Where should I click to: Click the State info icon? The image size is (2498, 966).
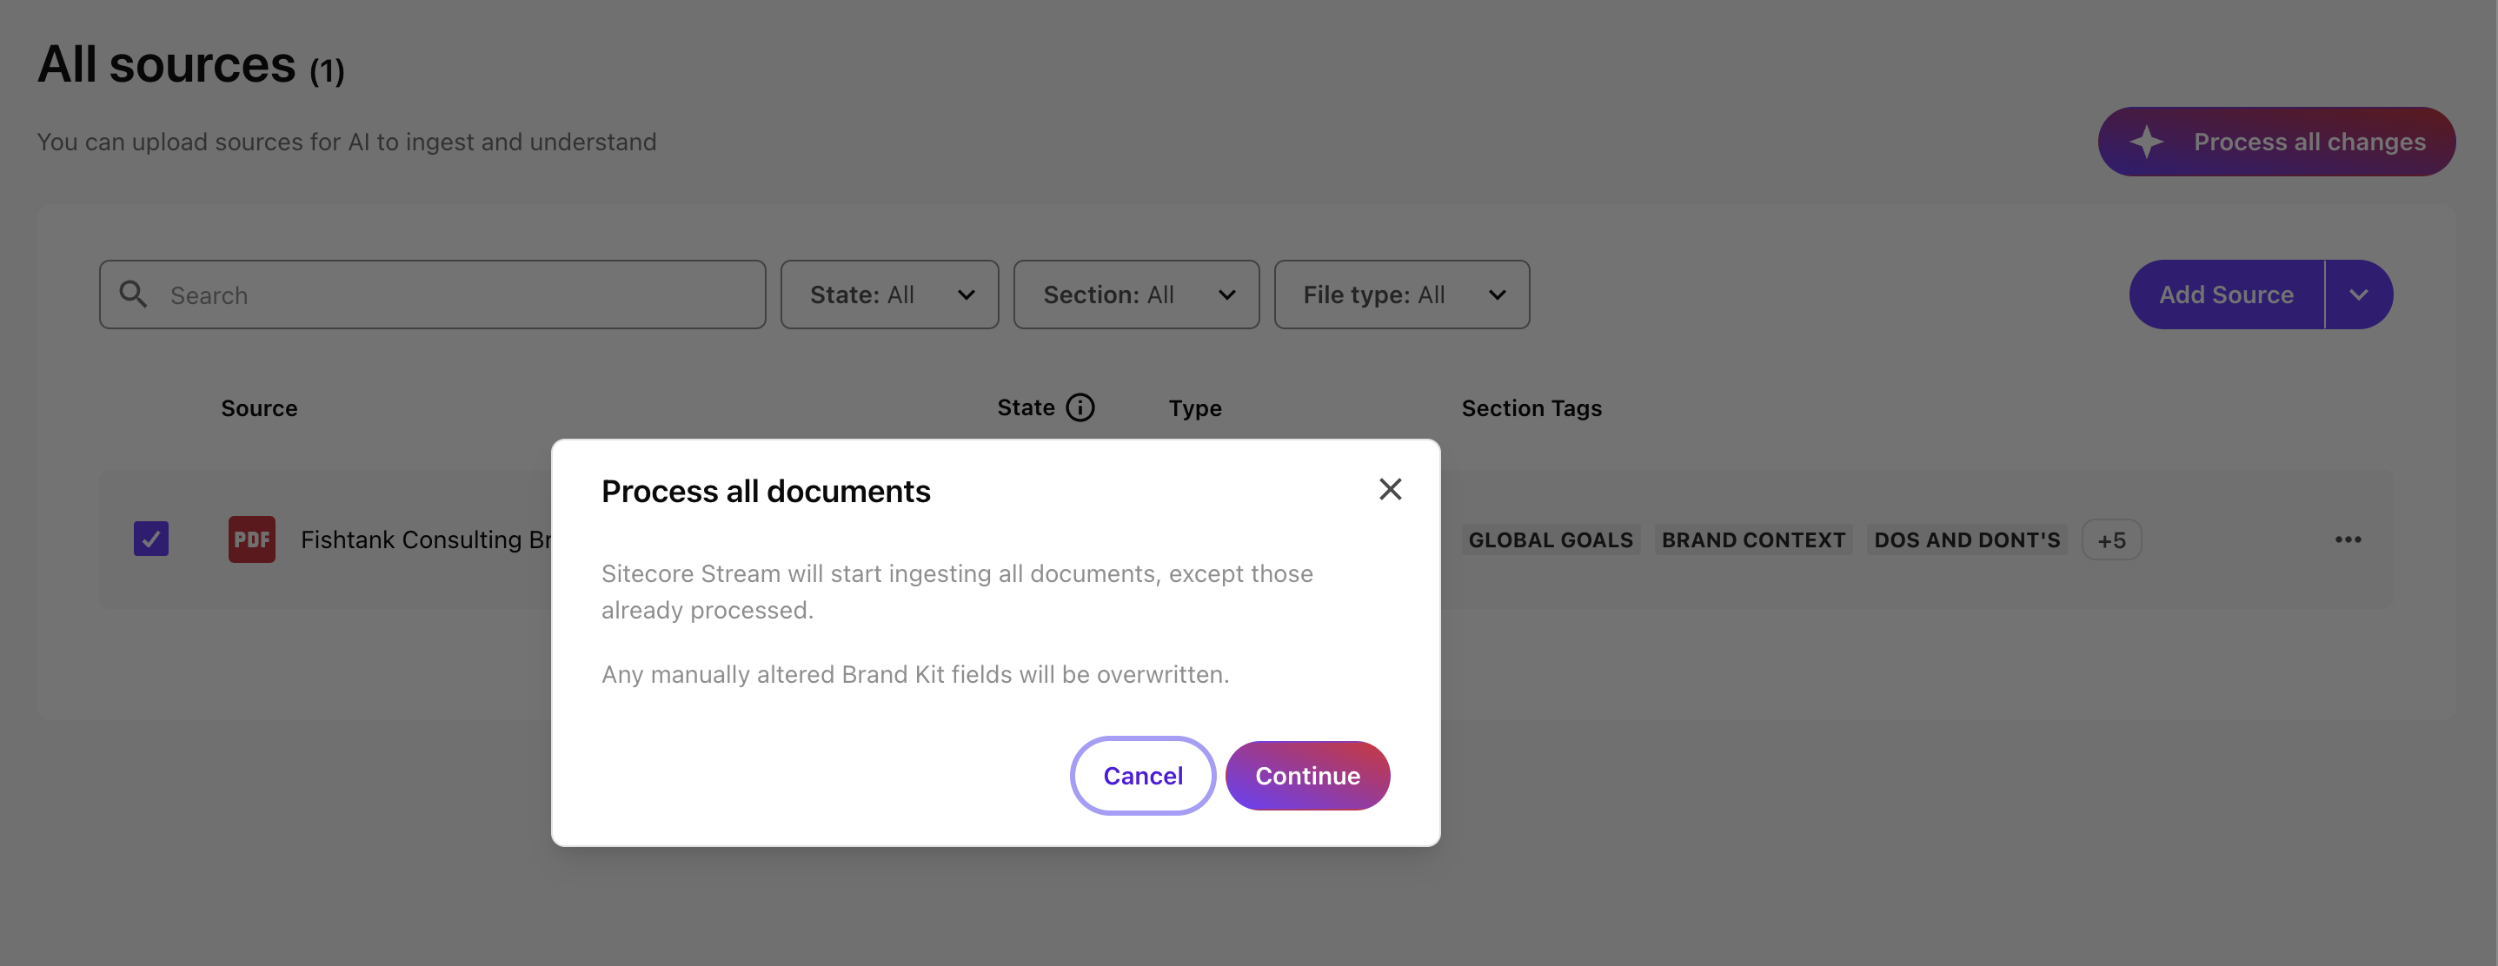tap(1080, 408)
